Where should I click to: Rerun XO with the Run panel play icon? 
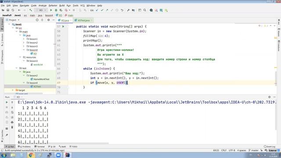point(7,102)
